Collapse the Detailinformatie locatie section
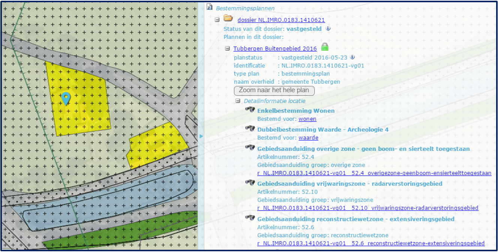The image size is (498, 252). click(238, 101)
